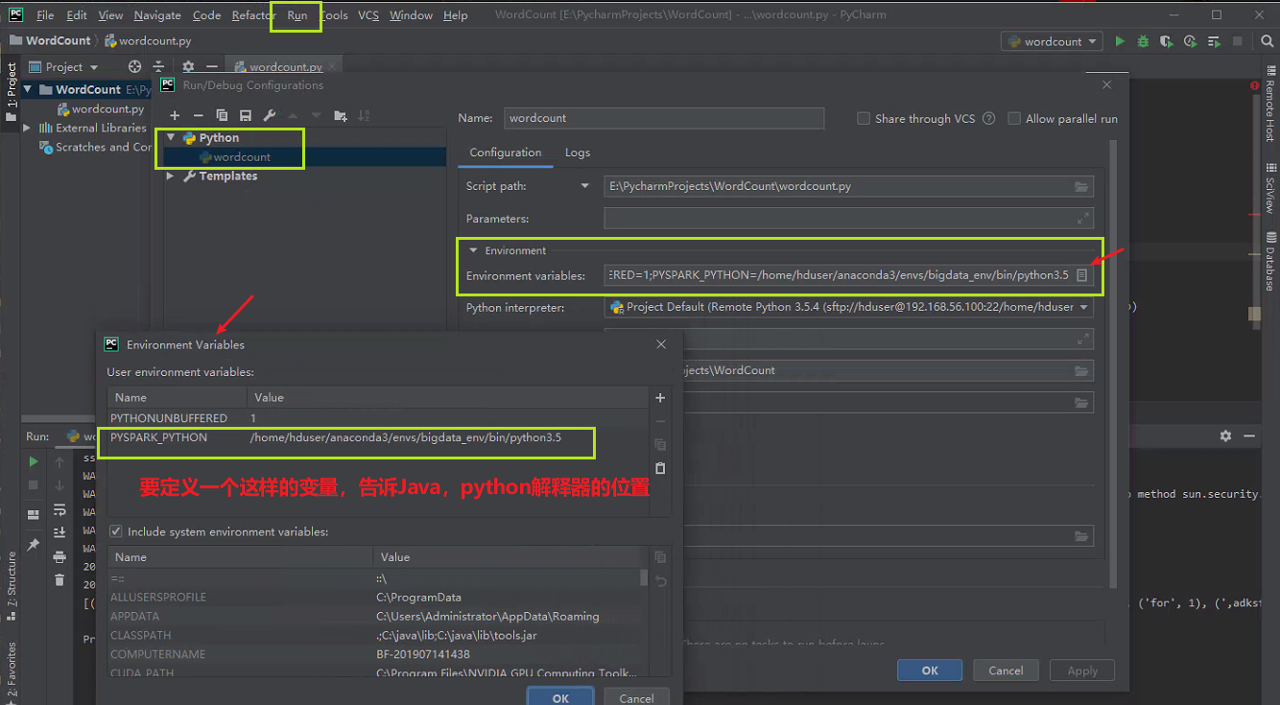Viewport: 1280px width, 705px height.
Task: Remove configuration with the minus icon
Action: coord(199,115)
